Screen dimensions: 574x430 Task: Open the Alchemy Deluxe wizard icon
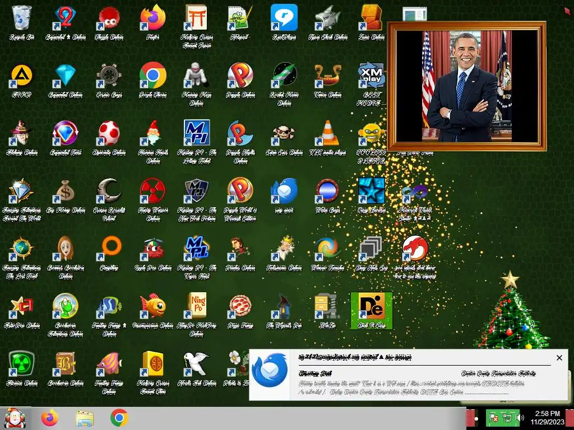(x=22, y=133)
